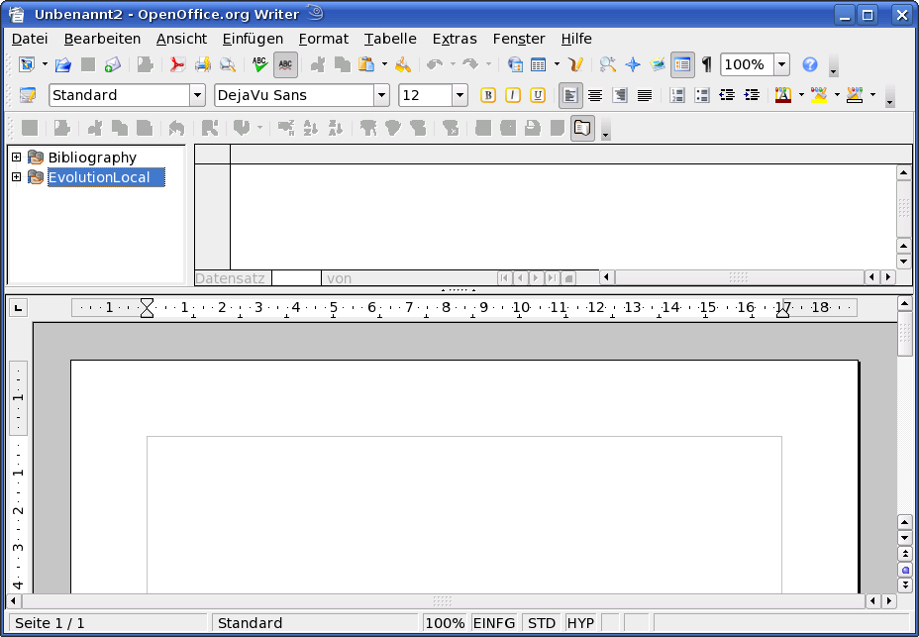Enable italic formatting
Screen dimensions: 919x637
pyautogui.click(x=511, y=94)
